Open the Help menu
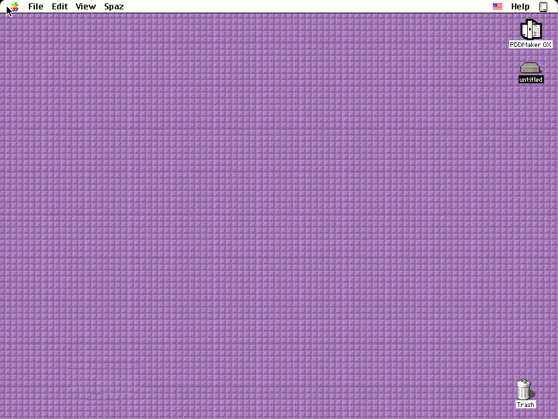This screenshot has width=558, height=419. point(520,7)
